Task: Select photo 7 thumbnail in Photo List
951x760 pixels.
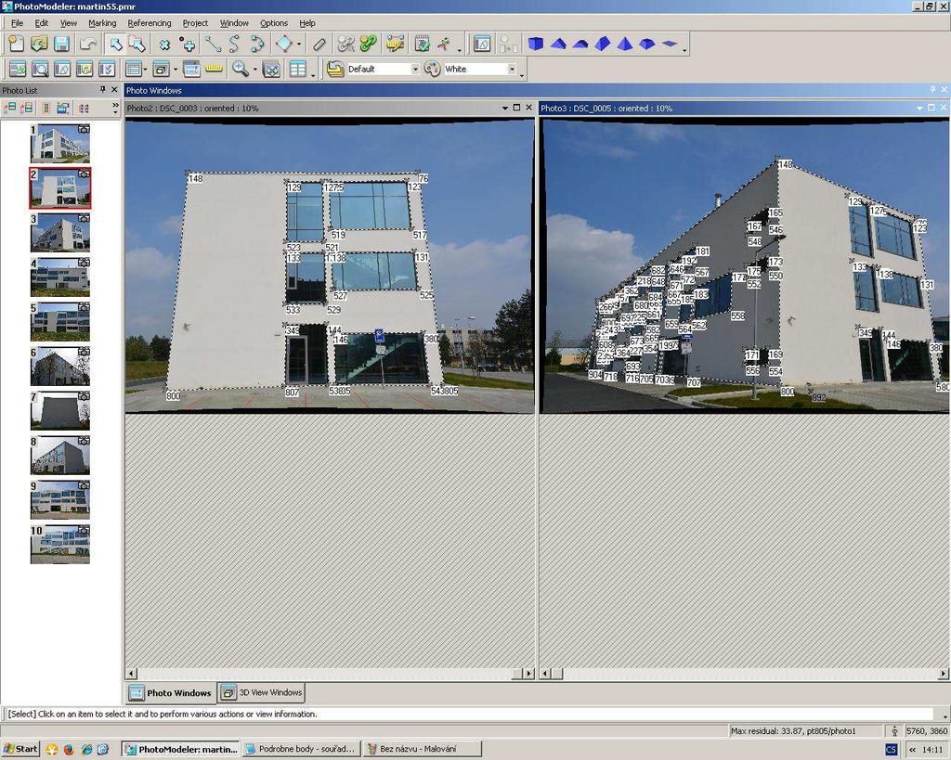Action: [x=60, y=410]
